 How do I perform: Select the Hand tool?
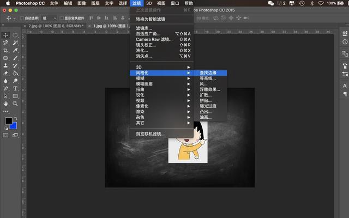[x=5, y=104]
